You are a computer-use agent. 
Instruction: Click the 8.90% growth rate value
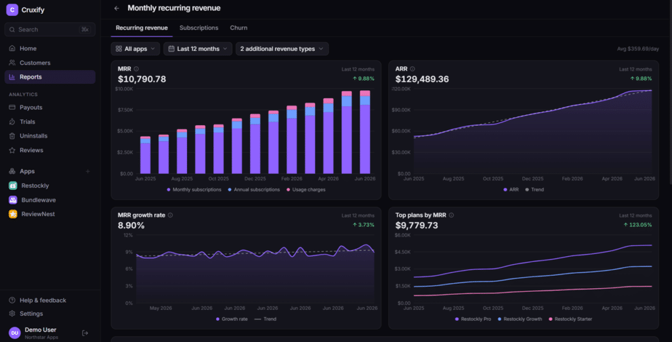click(x=131, y=225)
